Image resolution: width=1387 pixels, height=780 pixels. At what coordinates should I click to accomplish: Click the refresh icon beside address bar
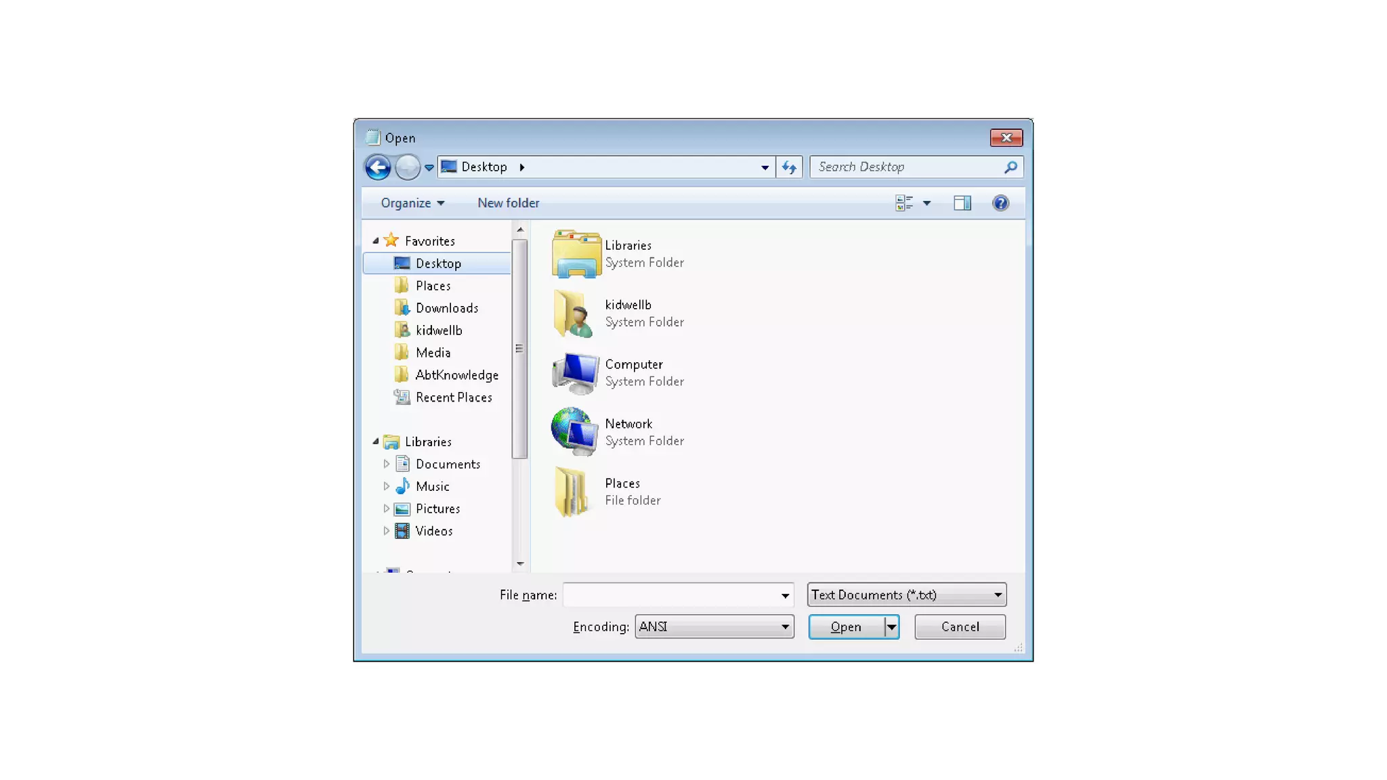[x=789, y=167]
